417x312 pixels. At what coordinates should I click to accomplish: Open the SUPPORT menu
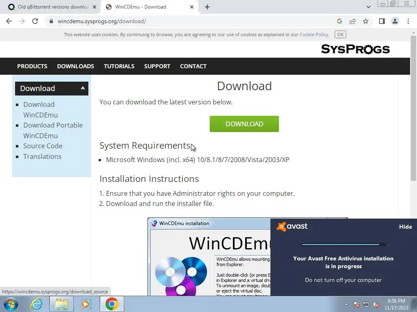[x=157, y=66]
